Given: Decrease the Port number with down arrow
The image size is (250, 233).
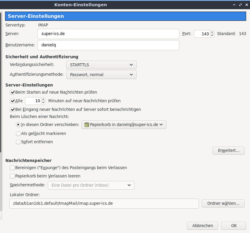Looking at the screenshot, I should 212,36.
